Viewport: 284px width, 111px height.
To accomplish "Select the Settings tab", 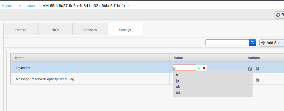I will pyautogui.click(x=125, y=30).
